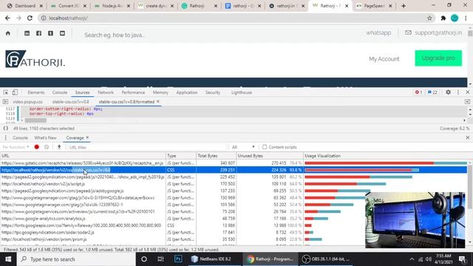
Task: Toggle the Content scripts checkbox
Action: (265, 147)
